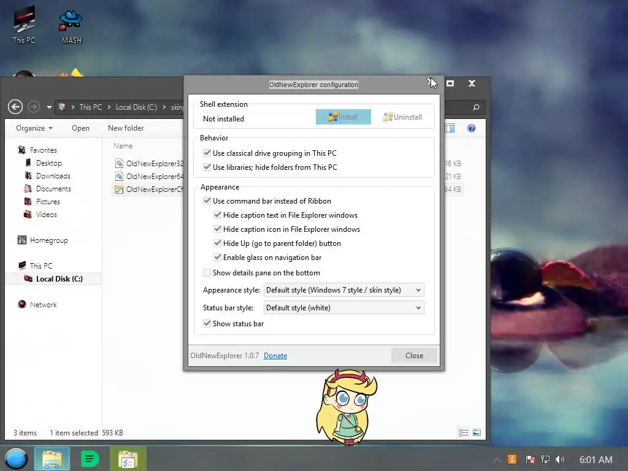Toggle Use libraries checkbox
This screenshot has height=471, width=628.
tap(207, 167)
